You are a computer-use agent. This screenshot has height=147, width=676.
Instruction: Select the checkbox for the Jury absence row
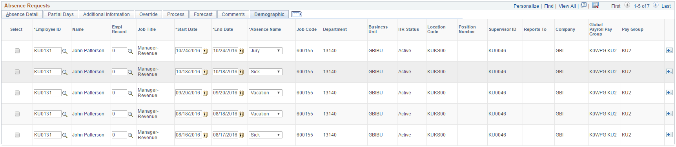coord(17,51)
